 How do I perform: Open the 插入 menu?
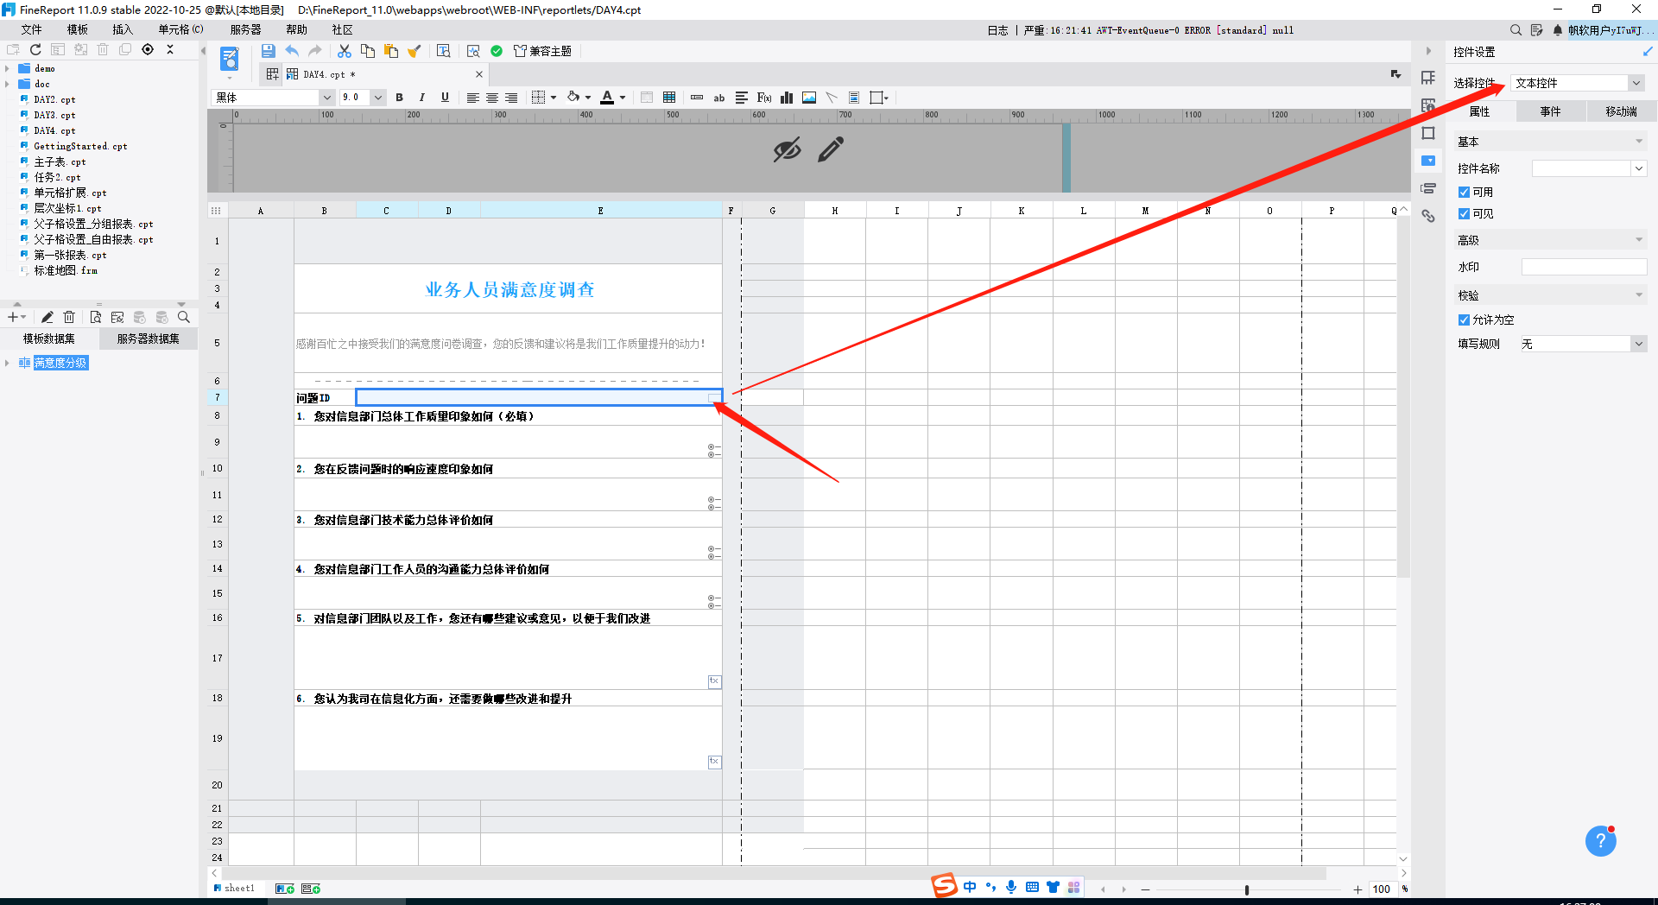click(x=123, y=29)
